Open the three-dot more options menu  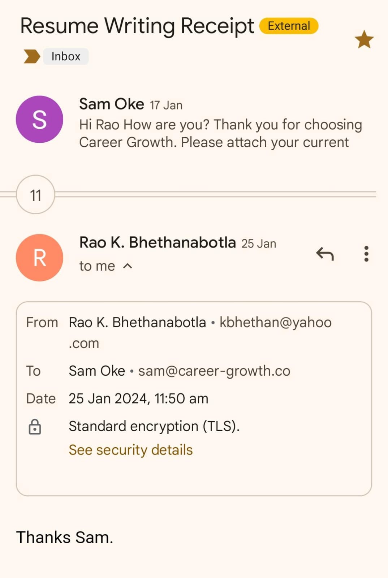pos(366,254)
